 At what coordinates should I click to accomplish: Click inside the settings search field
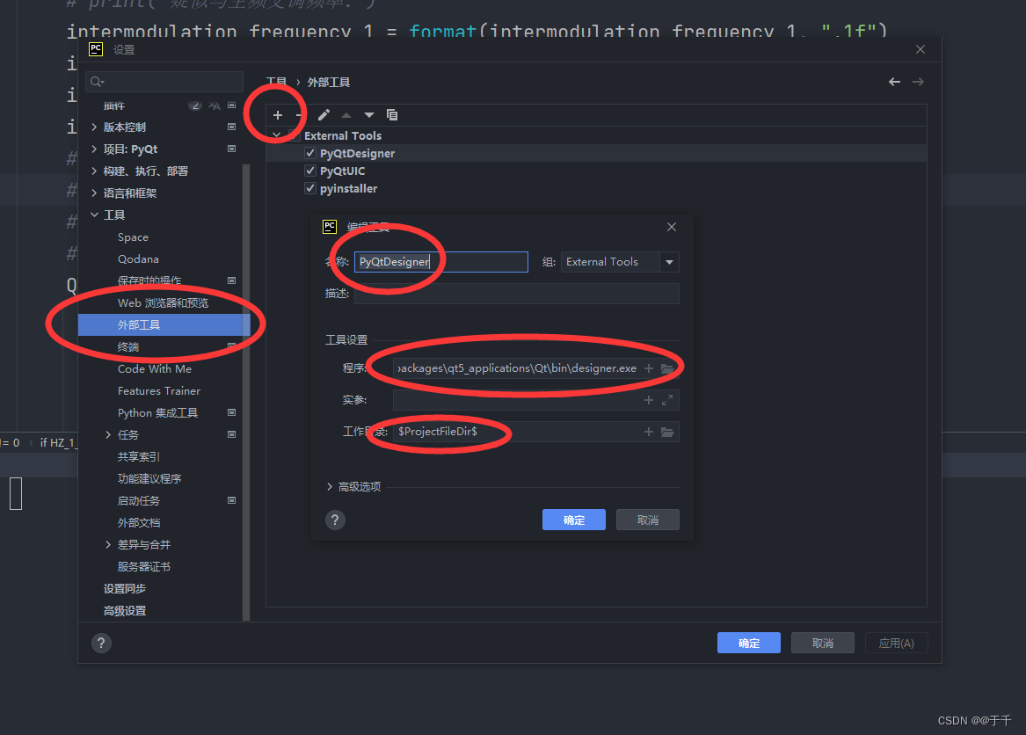(164, 81)
